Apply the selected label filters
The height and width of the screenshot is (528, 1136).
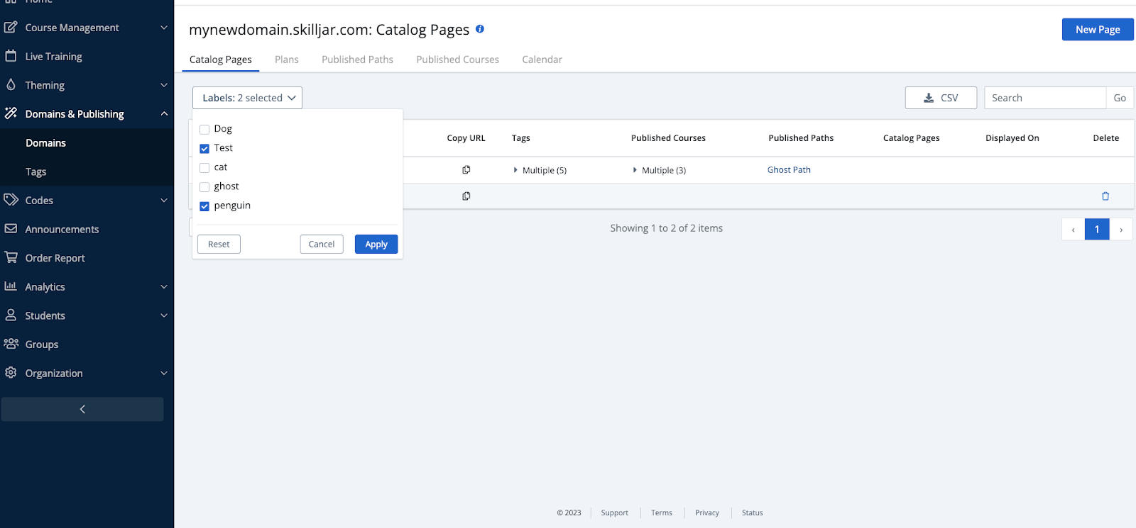pyautogui.click(x=376, y=245)
